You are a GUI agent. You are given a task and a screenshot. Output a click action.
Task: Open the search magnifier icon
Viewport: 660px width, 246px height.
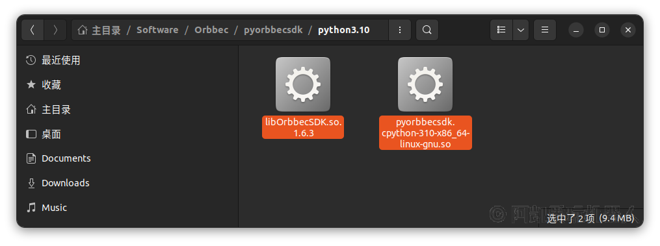[x=427, y=30]
